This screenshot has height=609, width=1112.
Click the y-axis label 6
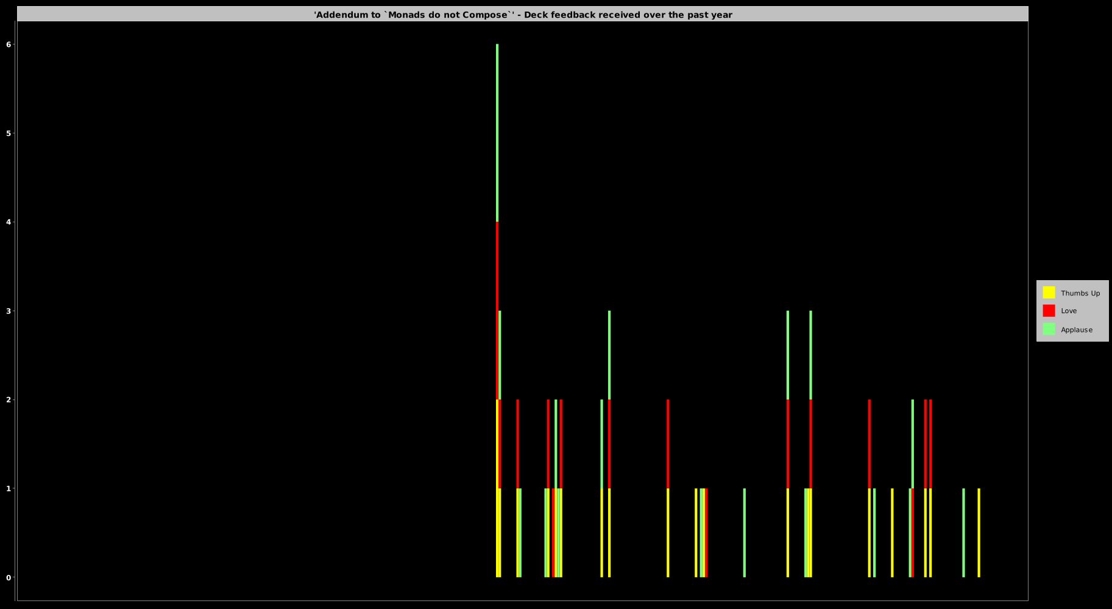(9, 44)
